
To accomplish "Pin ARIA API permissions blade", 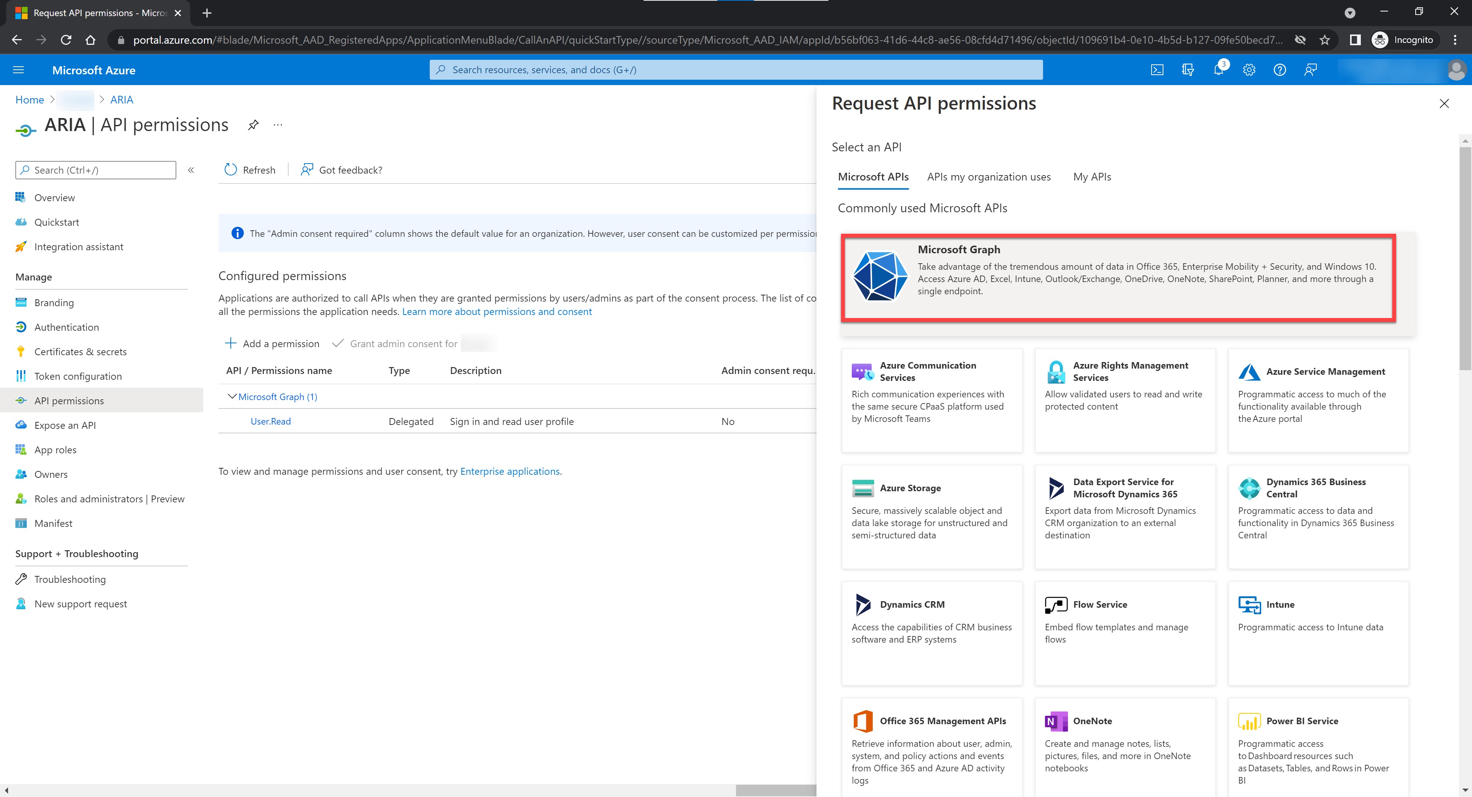I will (x=253, y=125).
